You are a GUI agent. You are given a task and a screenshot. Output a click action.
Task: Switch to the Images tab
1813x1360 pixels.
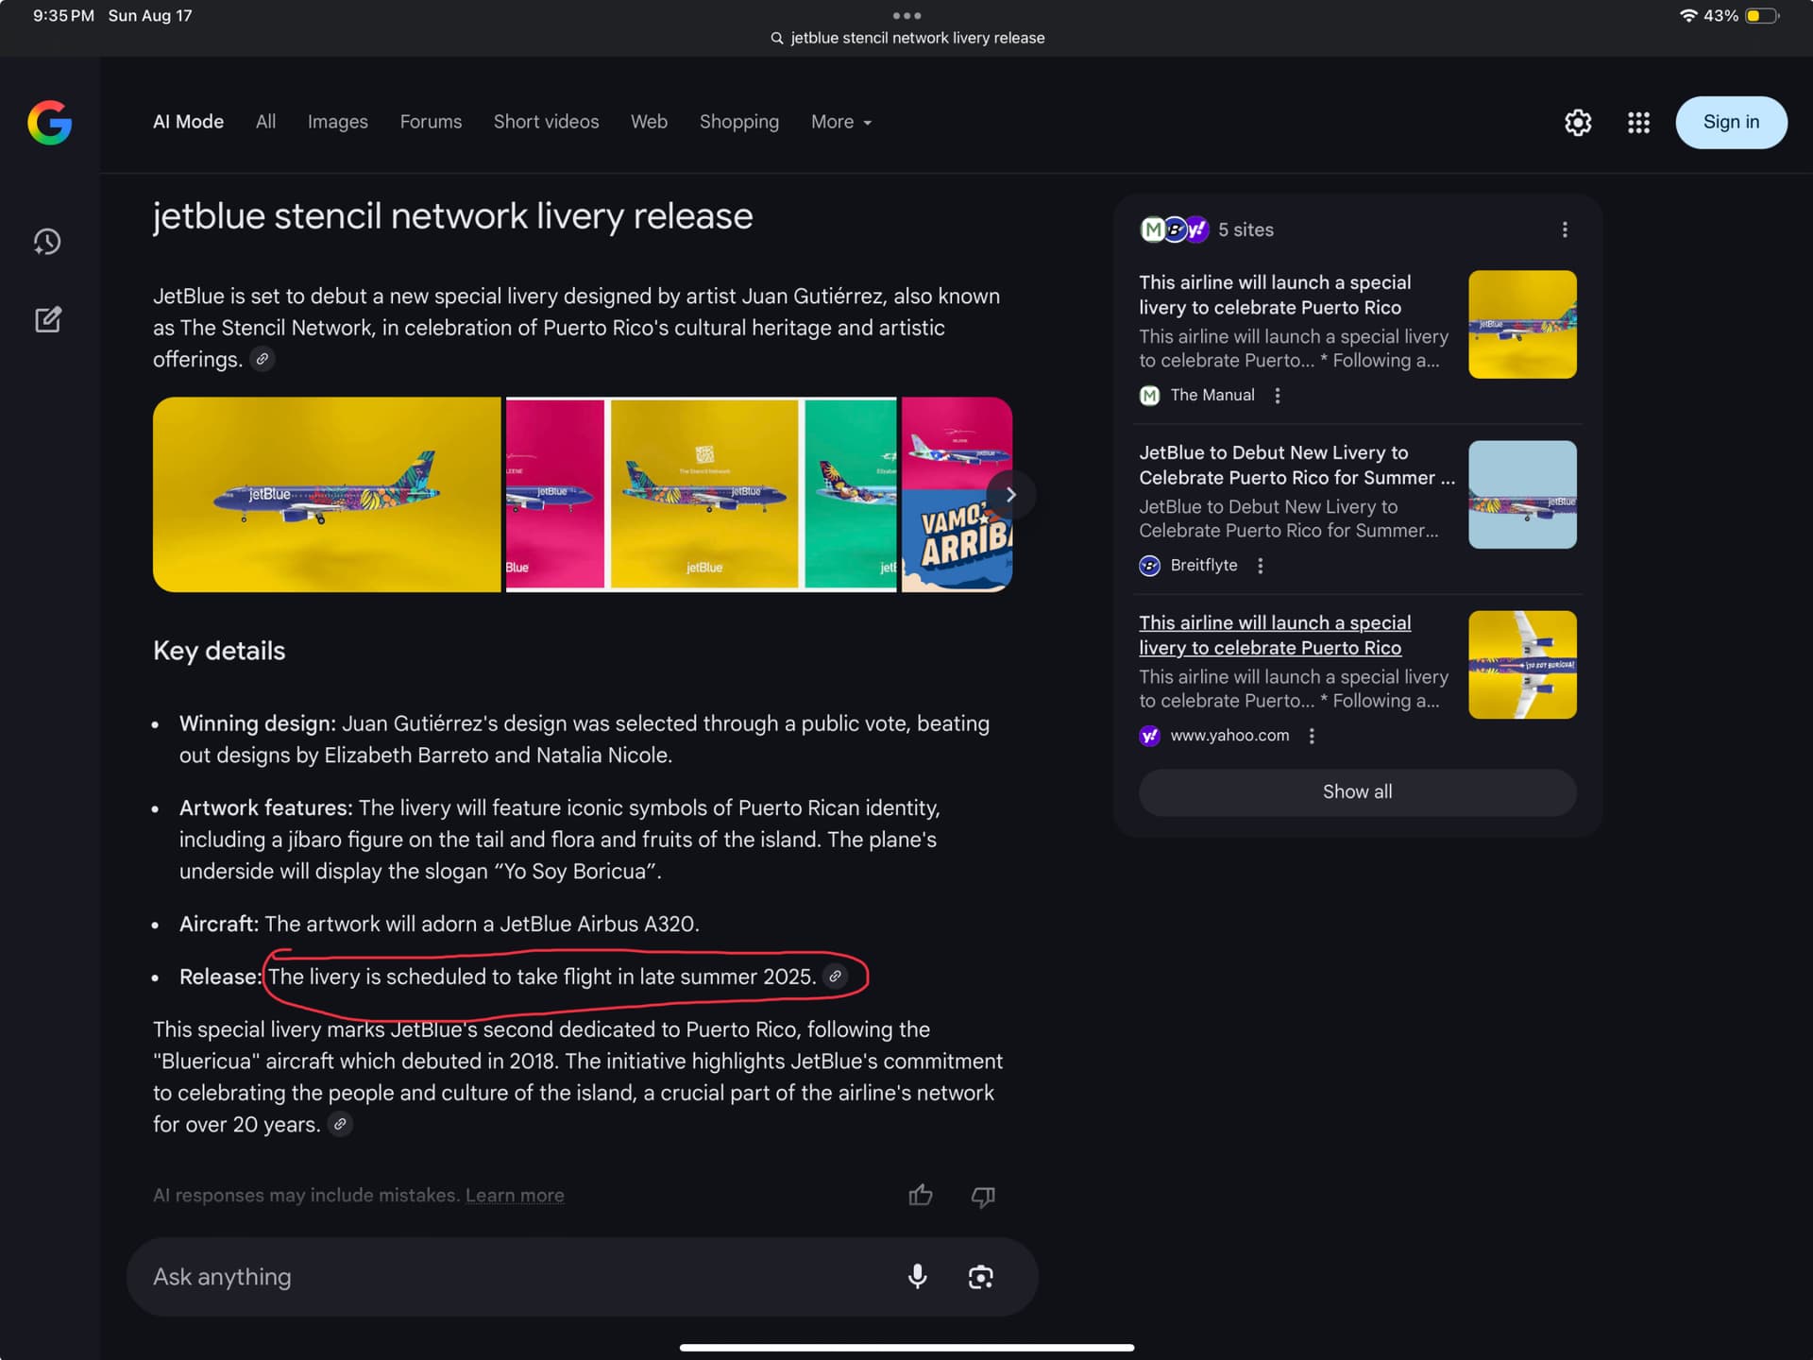click(337, 122)
